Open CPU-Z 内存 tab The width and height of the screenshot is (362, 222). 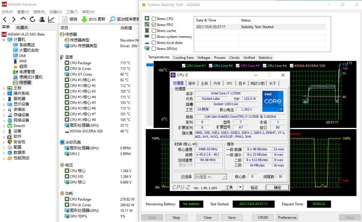point(217,83)
